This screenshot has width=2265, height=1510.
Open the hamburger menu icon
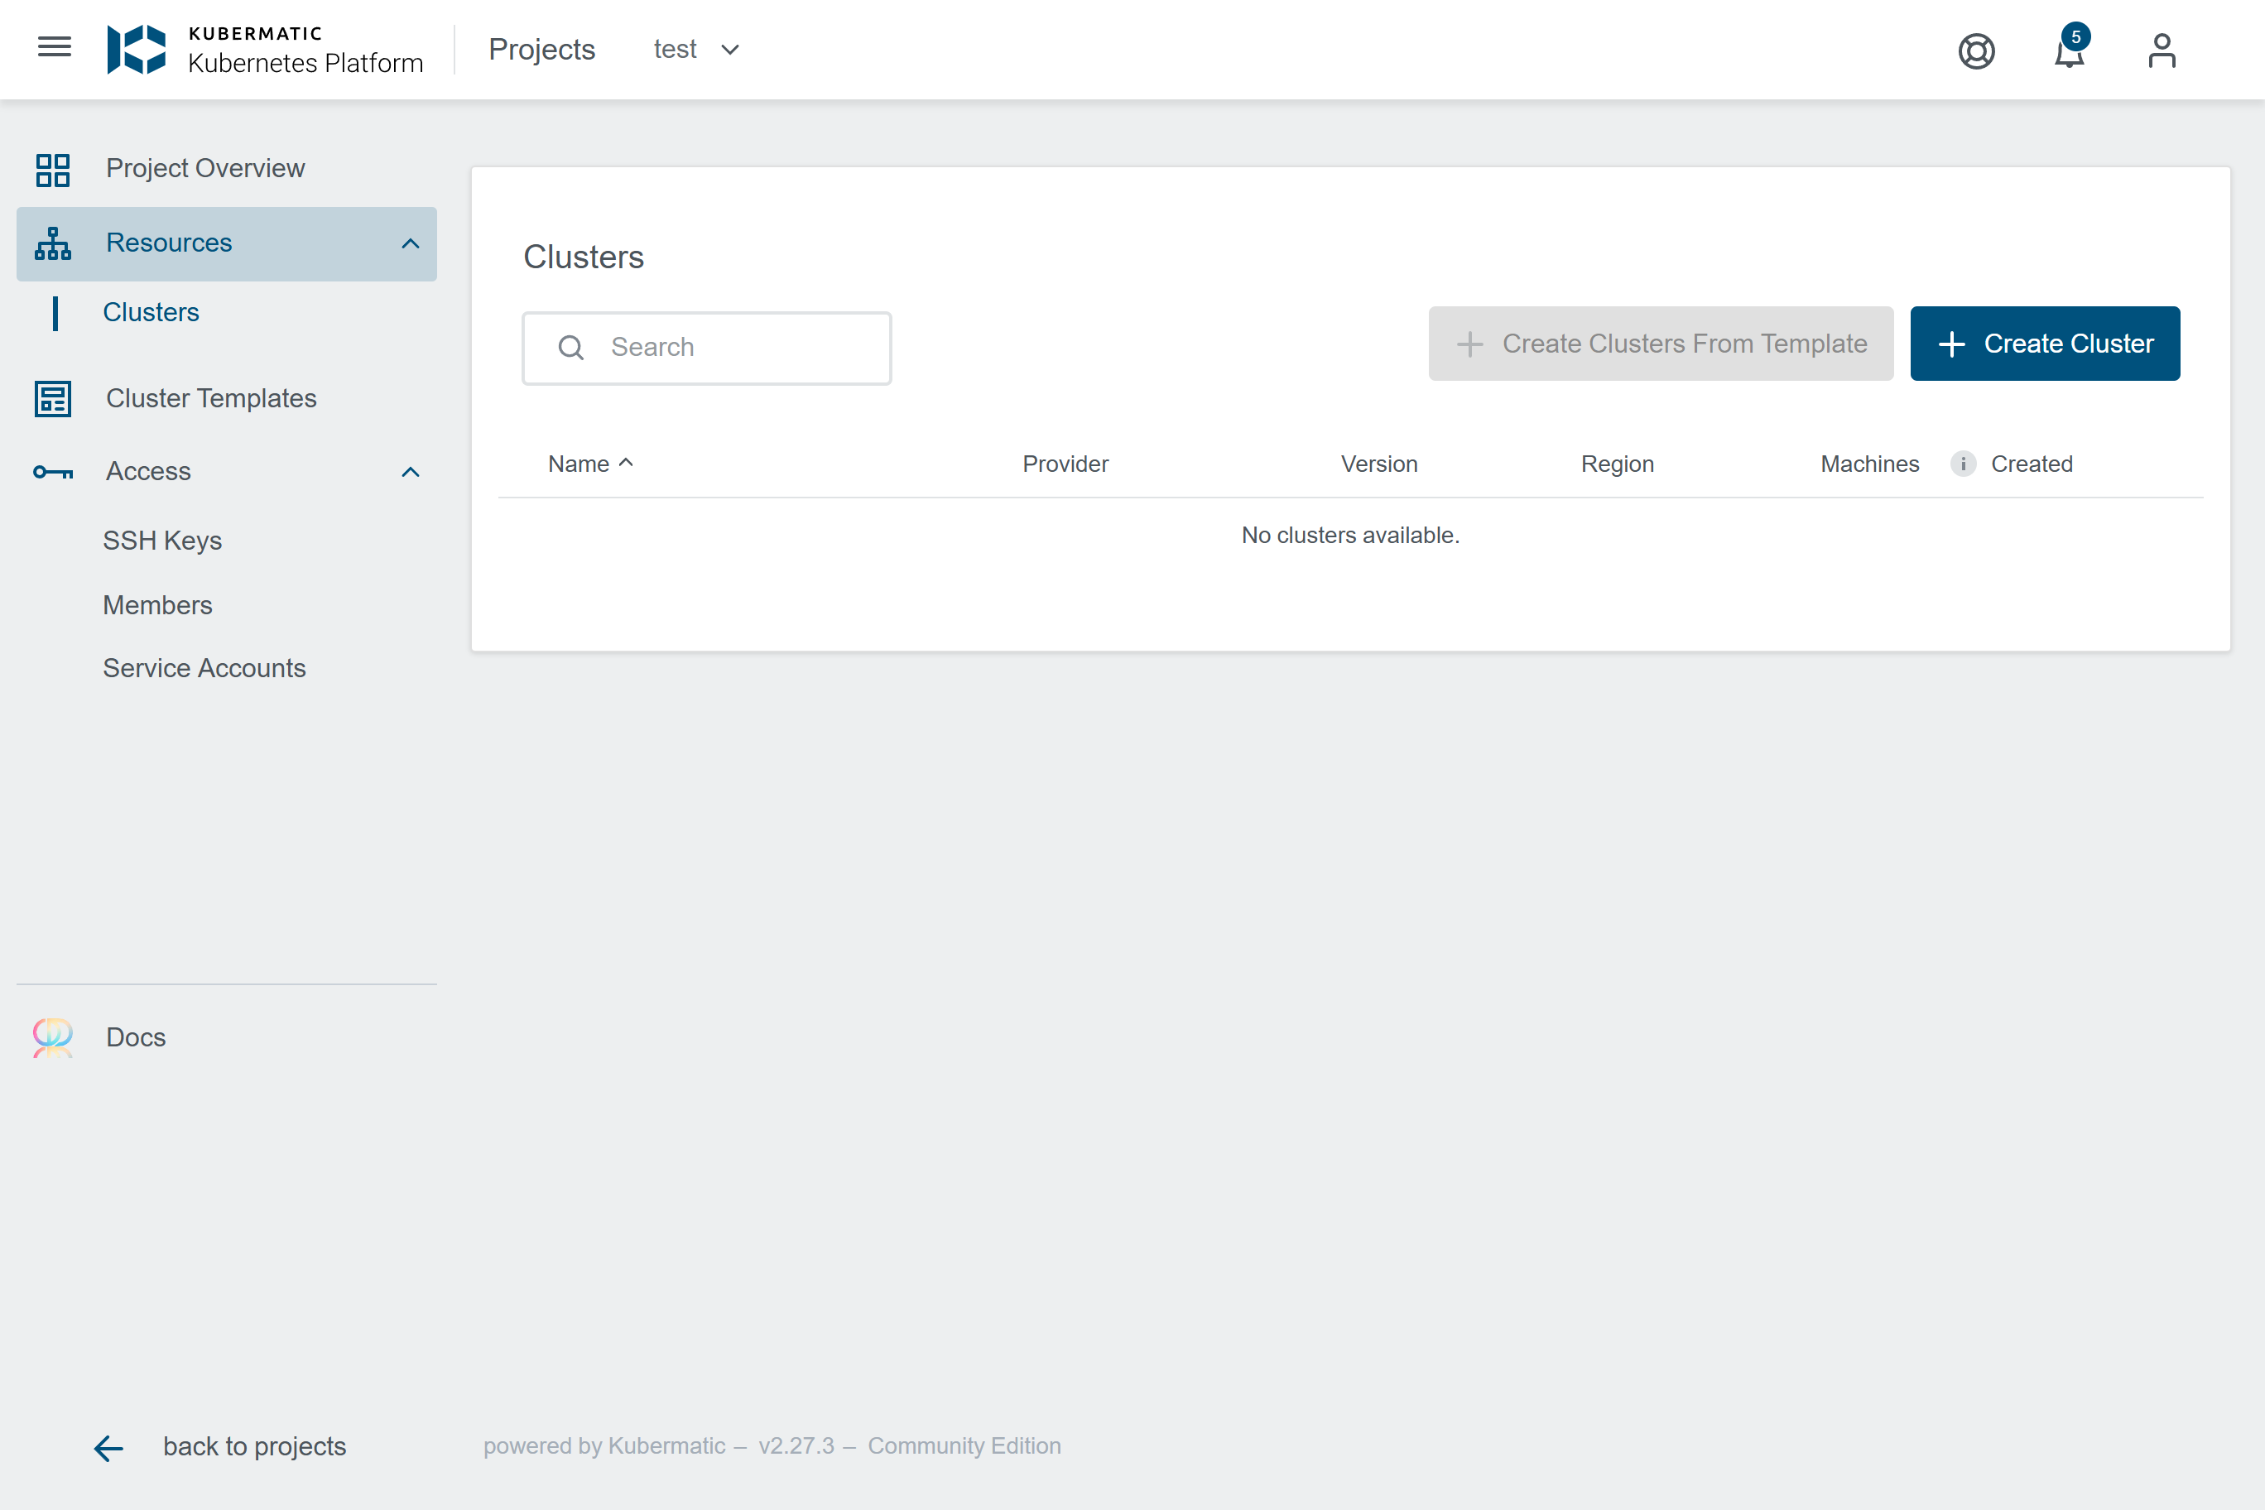point(54,48)
